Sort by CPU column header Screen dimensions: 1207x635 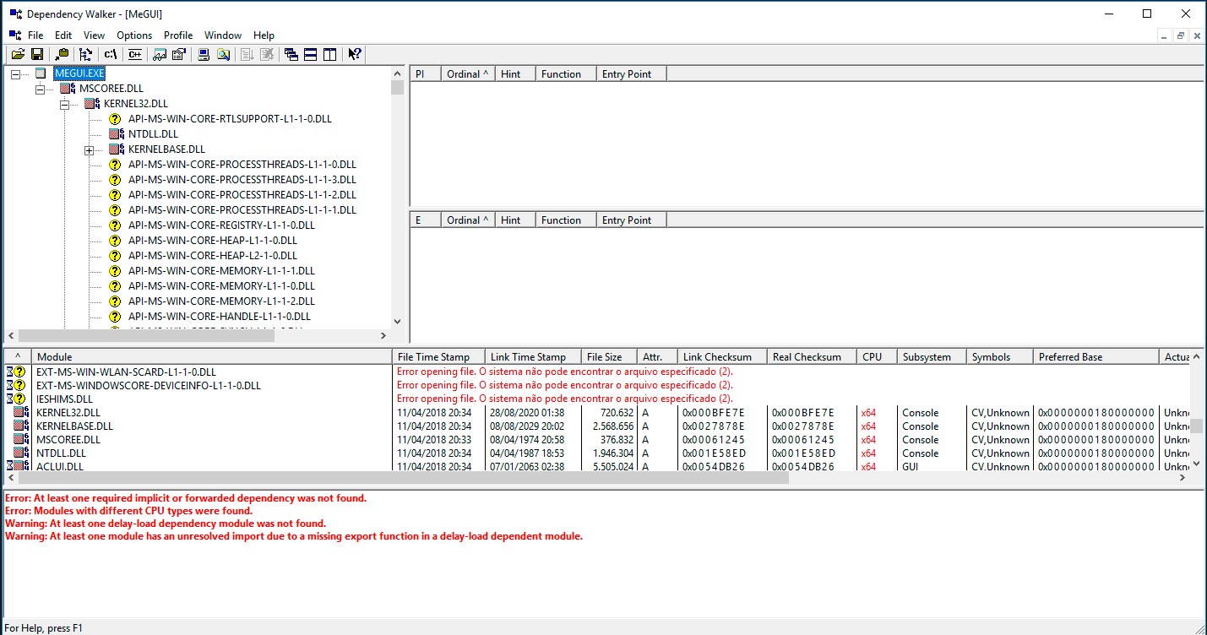(877, 356)
